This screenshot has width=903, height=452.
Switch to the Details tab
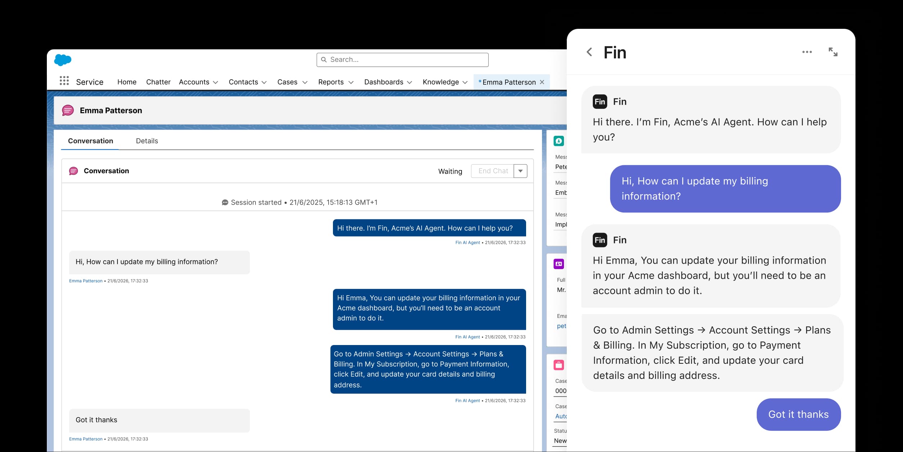147,141
